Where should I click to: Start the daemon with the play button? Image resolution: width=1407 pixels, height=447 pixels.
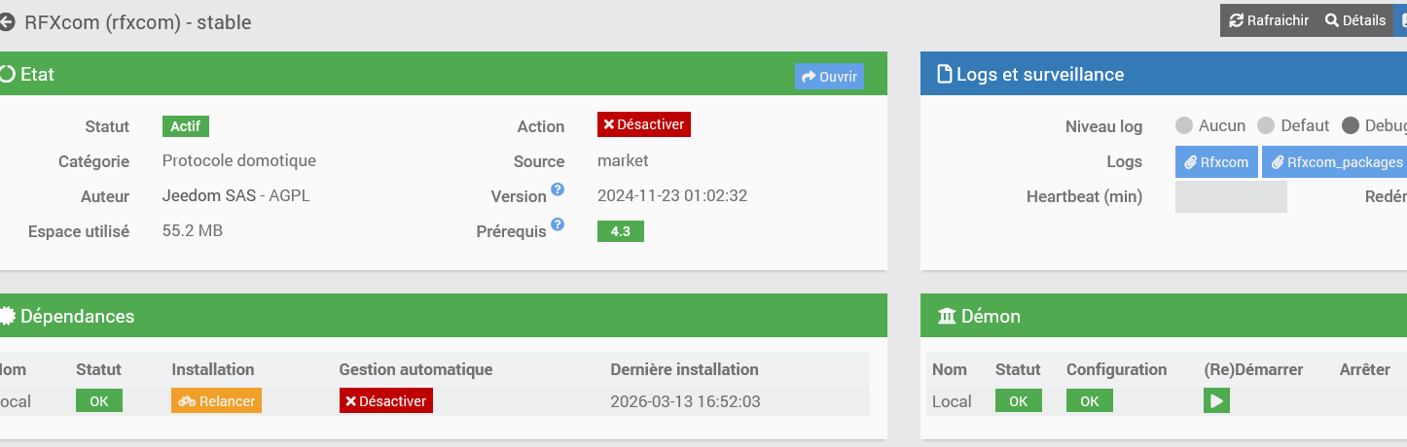1216,400
